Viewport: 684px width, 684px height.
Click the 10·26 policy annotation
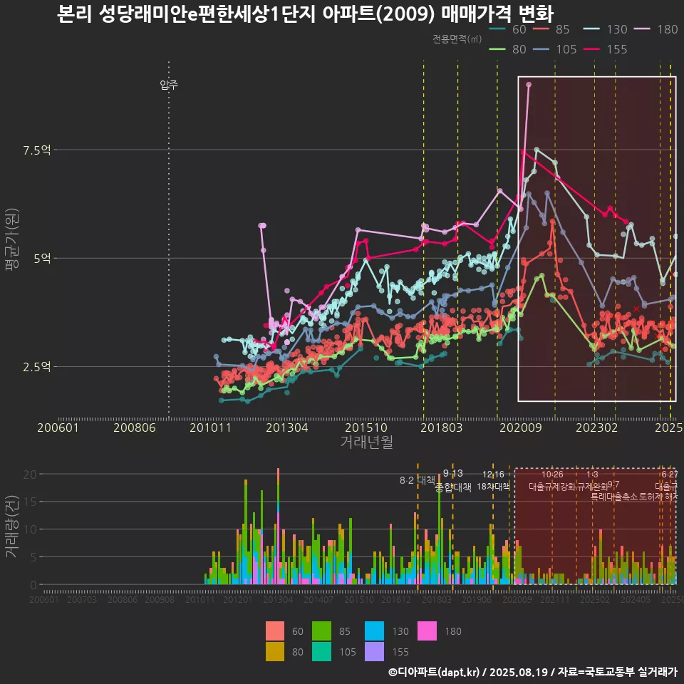pyautogui.click(x=552, y=475)
